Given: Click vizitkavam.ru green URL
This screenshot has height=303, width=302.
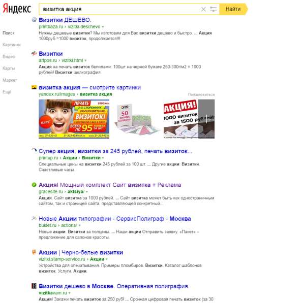Looking at the screenshot, I should [52, 293].
